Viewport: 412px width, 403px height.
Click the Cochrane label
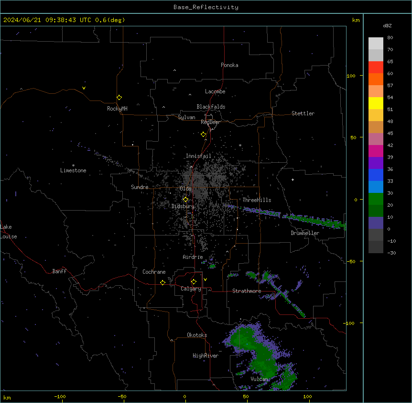tap(154, 272)
